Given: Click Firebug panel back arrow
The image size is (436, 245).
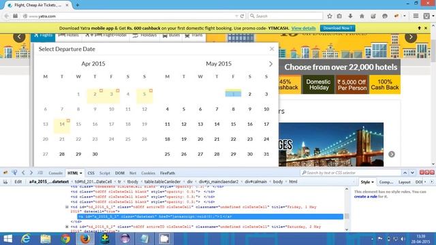Looking at the screenshot, I should pyautogui.click(x=23, y=173).
